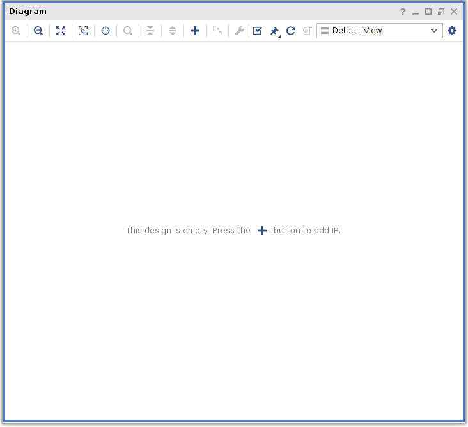Image resolution: width=468 pixels, height=427 pixels.
Task: Click the Add IP plus toolbar button
Action: (195, 31)
